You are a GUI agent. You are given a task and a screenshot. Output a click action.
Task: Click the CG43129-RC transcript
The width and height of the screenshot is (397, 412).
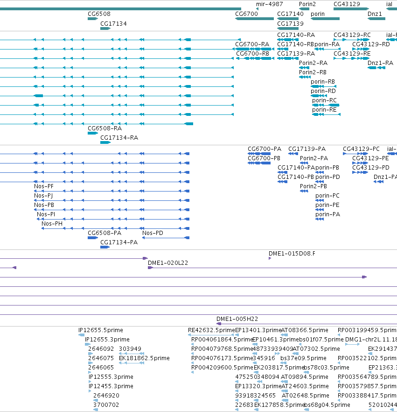(x=351, y=40)
